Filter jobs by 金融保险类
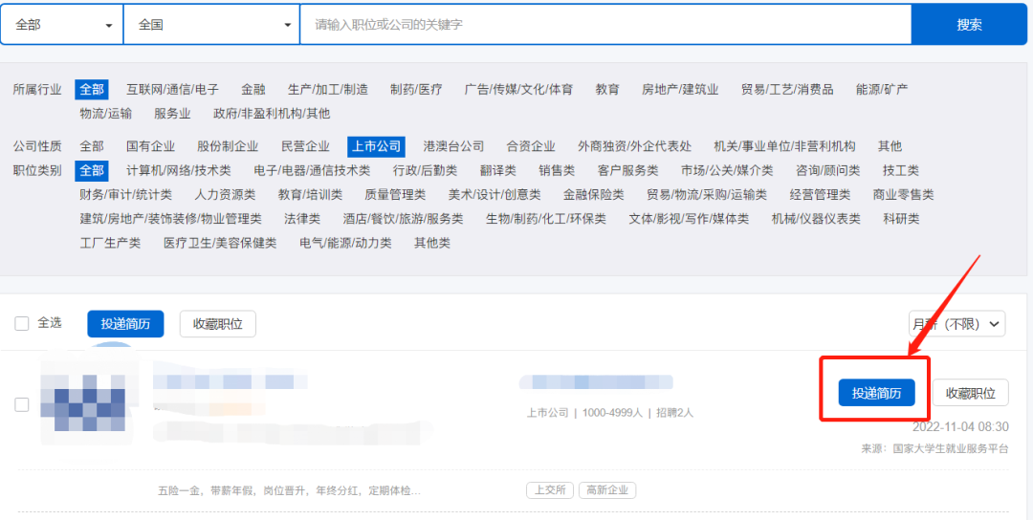Screen dimensions: 1033x520 coord(594,195)
